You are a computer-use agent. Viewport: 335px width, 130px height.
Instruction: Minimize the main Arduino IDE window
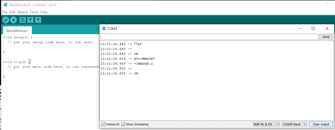point(327,5)
